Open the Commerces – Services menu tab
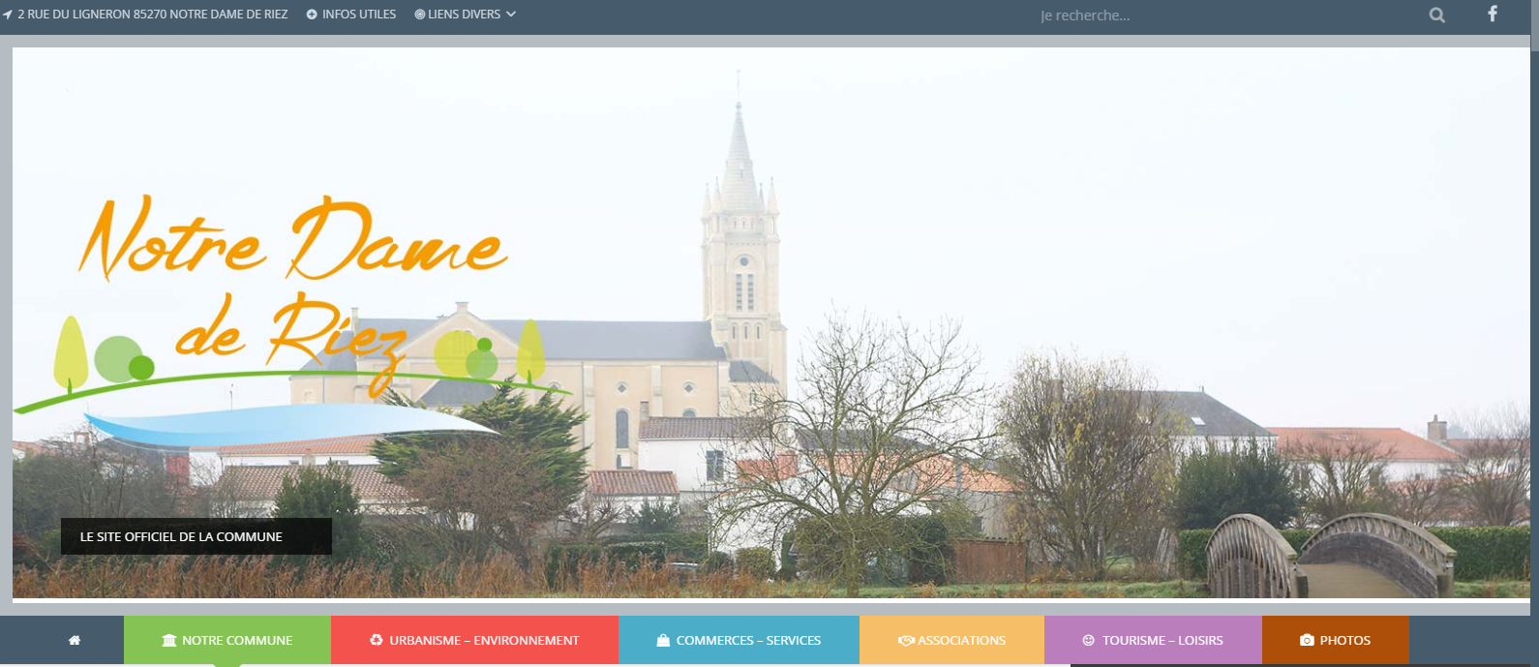Viewport: 1539px width, 667px height. coord(739,640)
